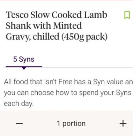133x137 pixels.
Task: Click the 450g pack size text
Action: point(84,37)
